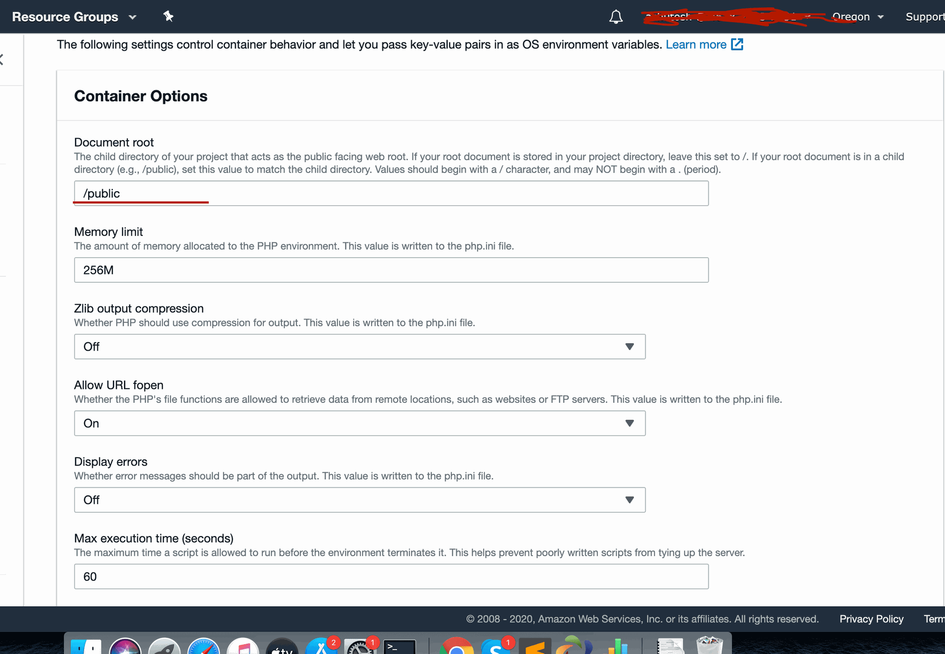Open Skype from the dock
Image resolution: width=945 pixels, height=654 pixels.
[496, 646]
